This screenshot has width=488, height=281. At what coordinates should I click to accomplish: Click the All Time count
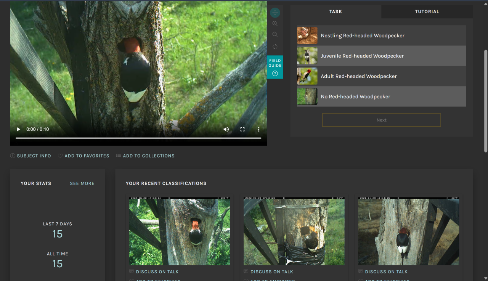58,264
